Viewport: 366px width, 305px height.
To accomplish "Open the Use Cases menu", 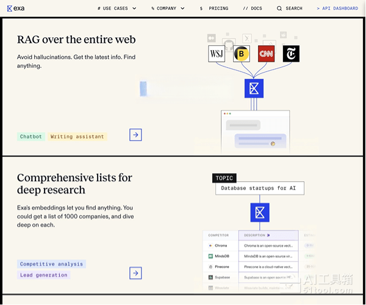I will click(x=112, y=9).
